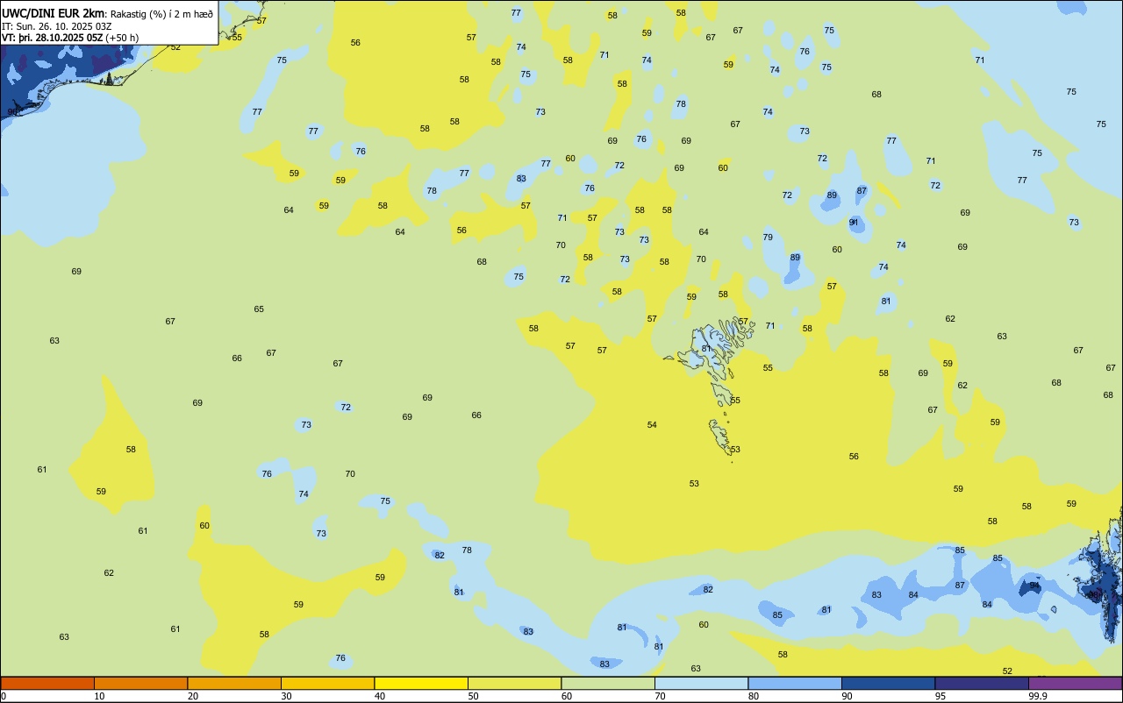Image resolution: width=1123 pixels, height=703 pixels.
Task: Click the '65' humidity value on the map
Action: (x=259, y=309)
